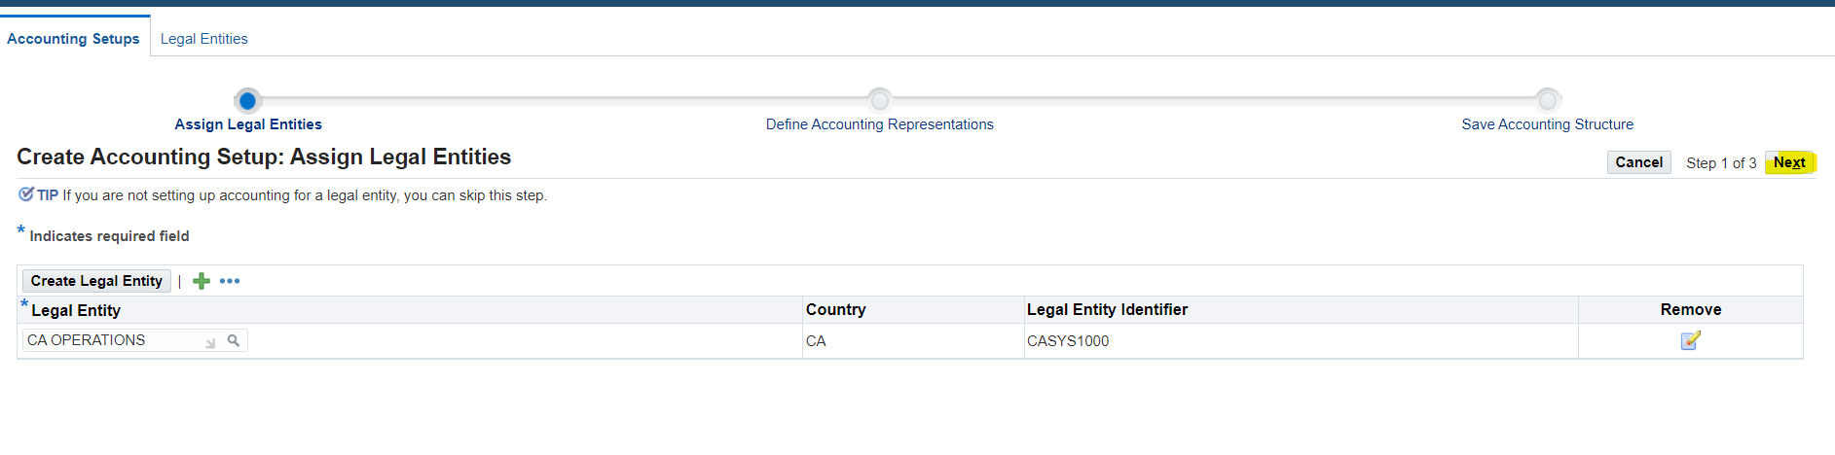The height and width of the screenshot is (455, 1835).
Task: Click small arrow inside the Legal Entity field
Action: 210,342
